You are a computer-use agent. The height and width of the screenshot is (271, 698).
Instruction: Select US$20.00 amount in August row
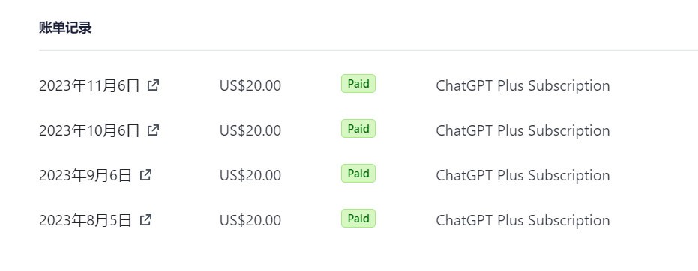[x=250, y=220]
